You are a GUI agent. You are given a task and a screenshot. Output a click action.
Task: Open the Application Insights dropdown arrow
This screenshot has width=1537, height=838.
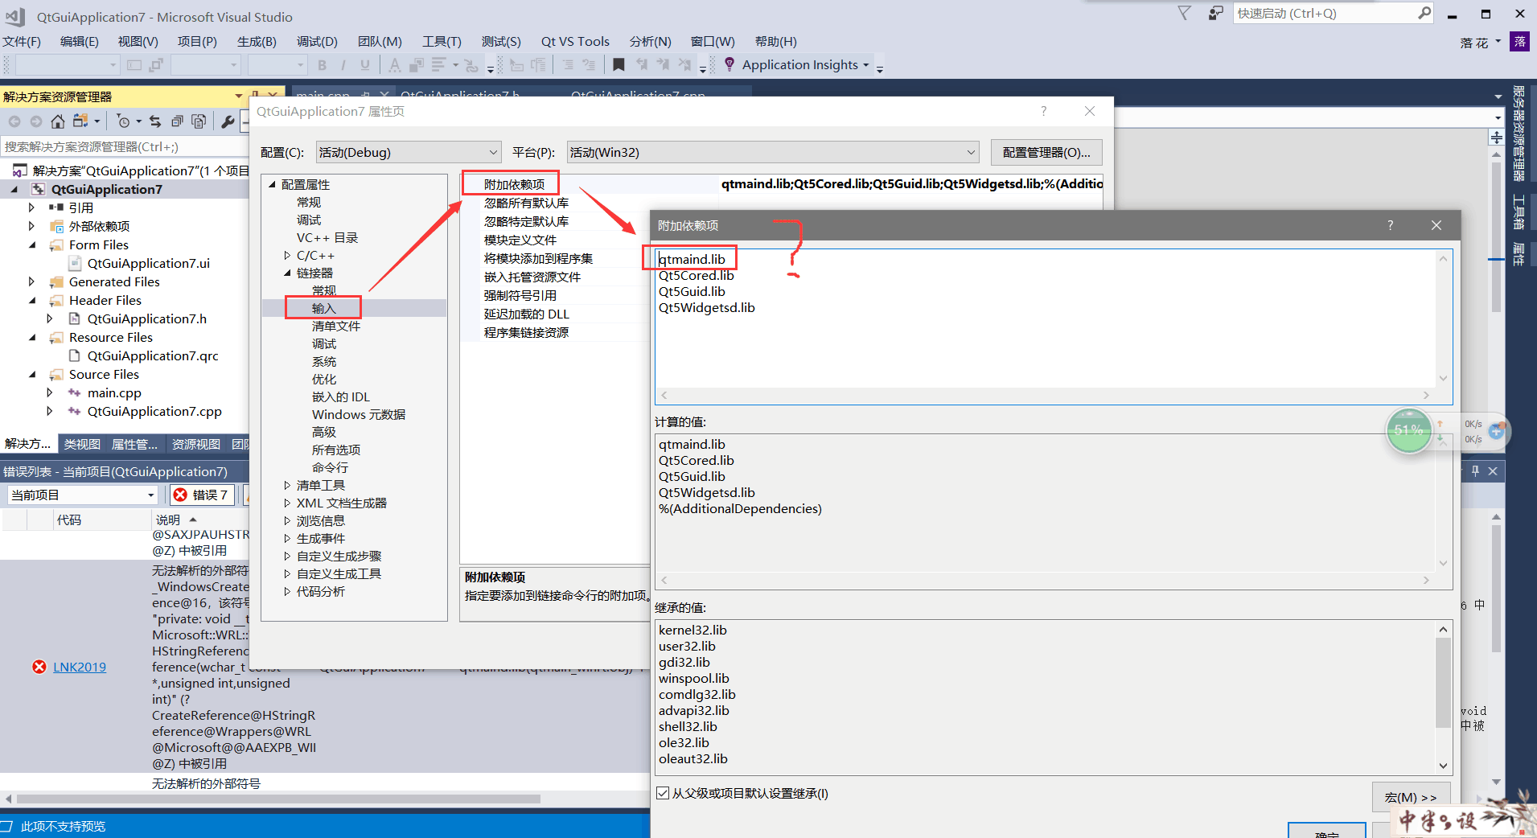click(866, 65)
